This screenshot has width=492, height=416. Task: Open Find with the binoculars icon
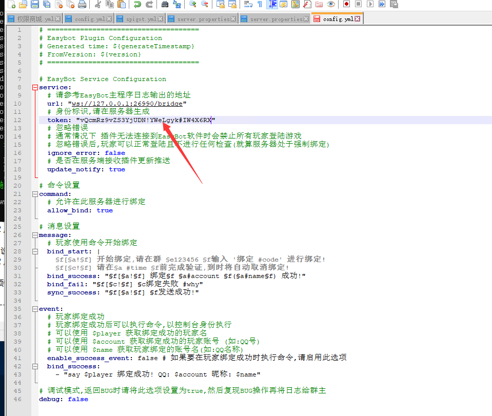165,5
